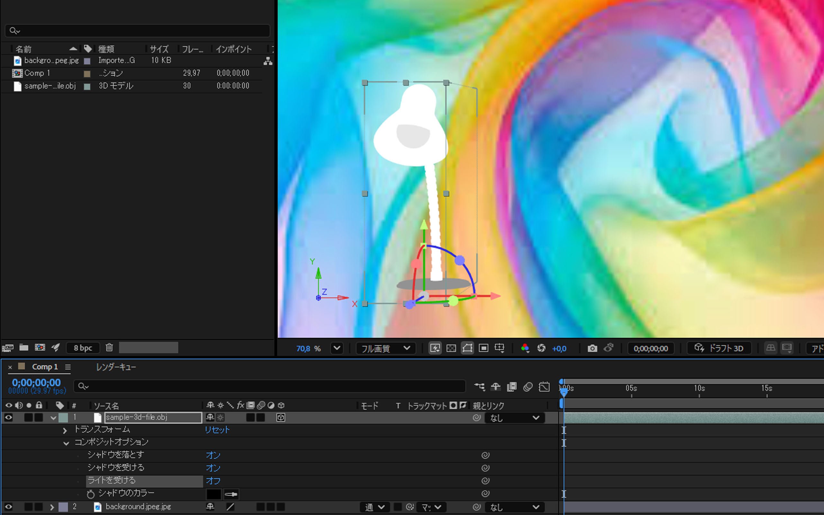Image resolution: width=824 pixels, height=515 pixels.
Task: Open the 8 bpc color depth setting
Action: [x=83, y=348]
